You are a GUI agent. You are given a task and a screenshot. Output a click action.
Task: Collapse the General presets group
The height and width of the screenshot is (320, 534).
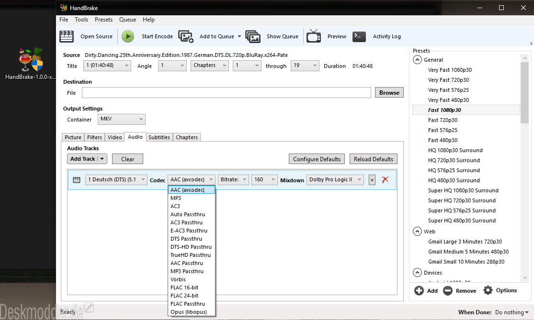pos(417,60)
